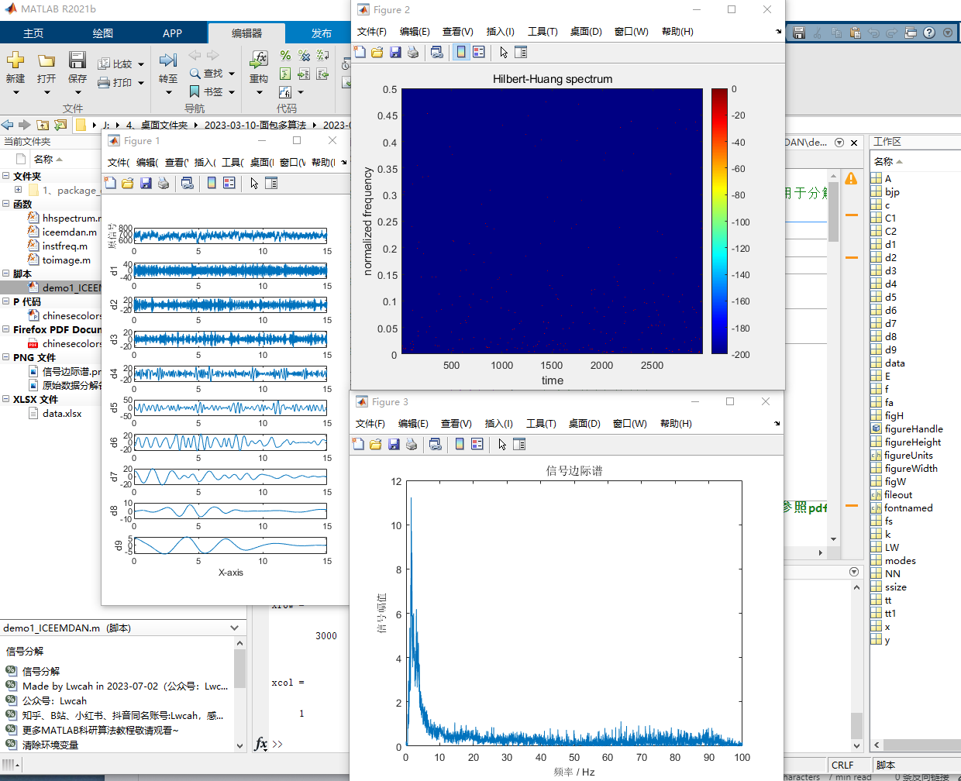Enable plot editing arrow in Figure 1
Screen dimensions: 961x781
tap(253, 183)
